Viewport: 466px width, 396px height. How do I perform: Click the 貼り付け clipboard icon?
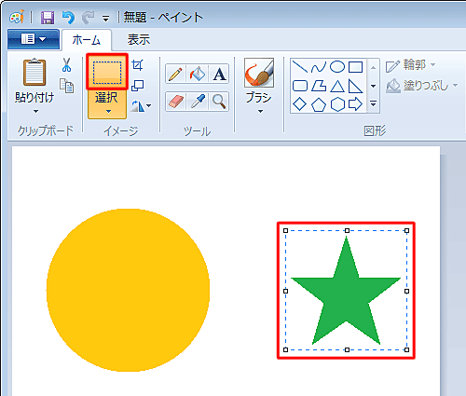[x=34, y=72]
